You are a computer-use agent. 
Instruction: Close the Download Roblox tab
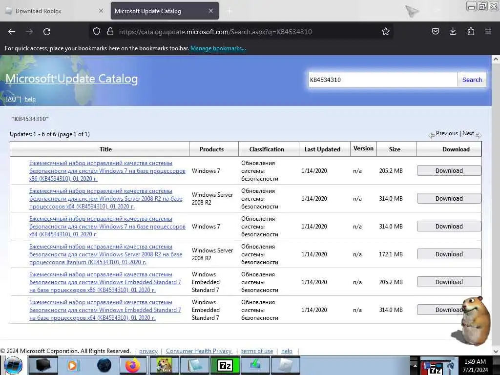tap(101, 11)
